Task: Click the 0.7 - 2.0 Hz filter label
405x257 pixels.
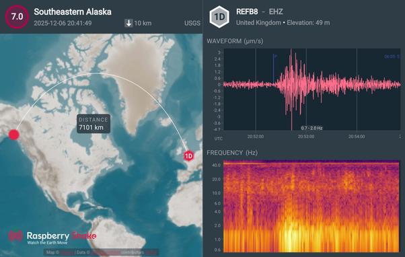Action: coord(311,128)
